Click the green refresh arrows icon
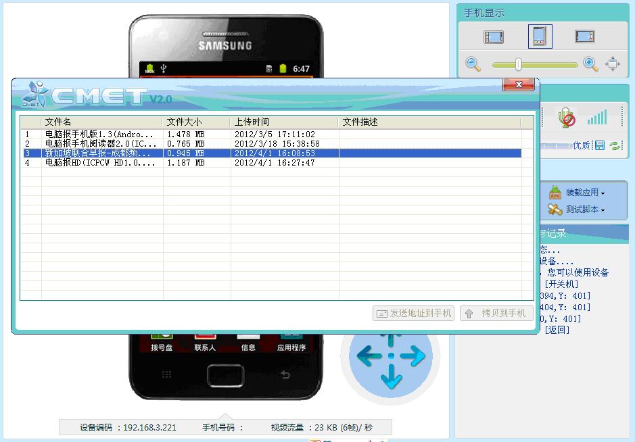This screenshot has height=442, width=635. point(615,145)
